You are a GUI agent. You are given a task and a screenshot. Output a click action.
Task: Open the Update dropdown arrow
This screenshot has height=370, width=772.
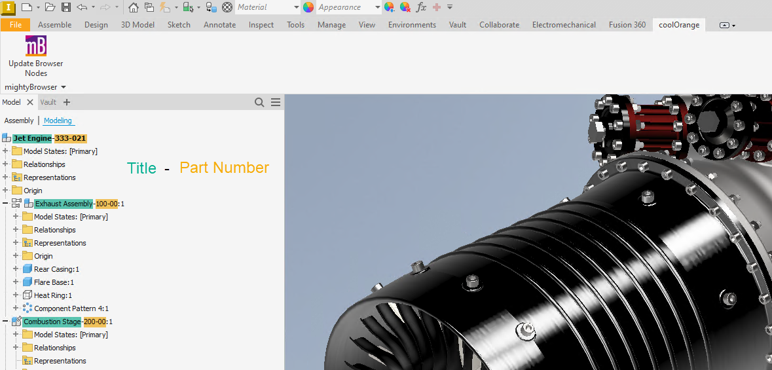click(x=176, y=7)
